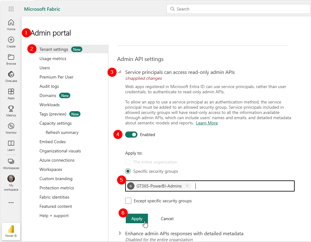311x242 pixels.
Task: Open the Metrics trophy icon
Action: pos(11,111)
